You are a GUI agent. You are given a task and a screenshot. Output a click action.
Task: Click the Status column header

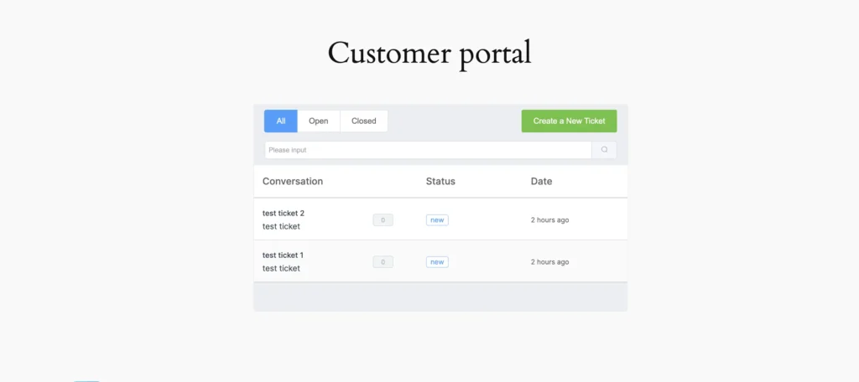click(440, 181)
